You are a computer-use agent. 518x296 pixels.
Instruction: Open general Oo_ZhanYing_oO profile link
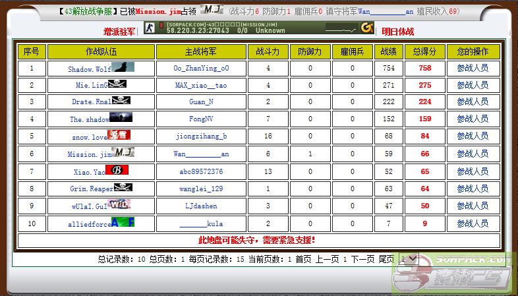click(200, 68)
